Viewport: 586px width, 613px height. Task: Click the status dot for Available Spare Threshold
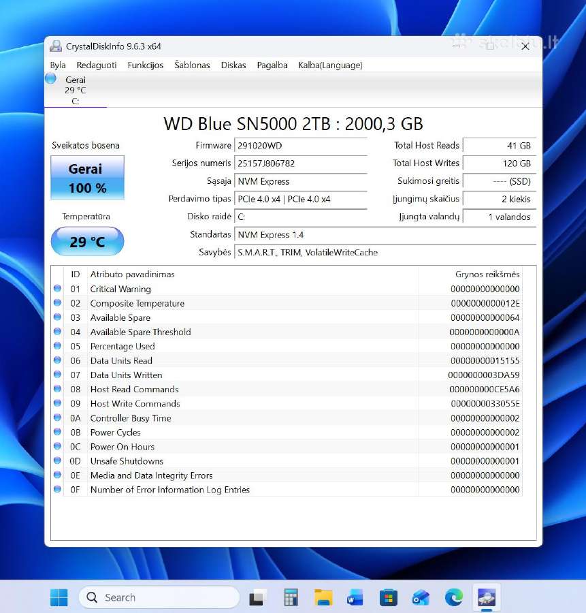click(57, 332)
